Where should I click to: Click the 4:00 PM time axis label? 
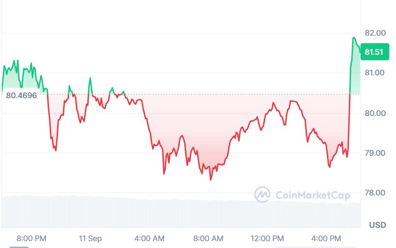(326, 238)
